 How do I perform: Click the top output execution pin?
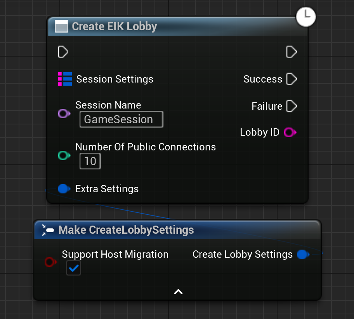[x=292, y=52]
